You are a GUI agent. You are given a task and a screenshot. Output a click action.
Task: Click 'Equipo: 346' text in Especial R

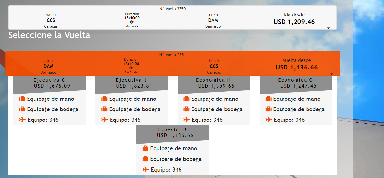166,170
